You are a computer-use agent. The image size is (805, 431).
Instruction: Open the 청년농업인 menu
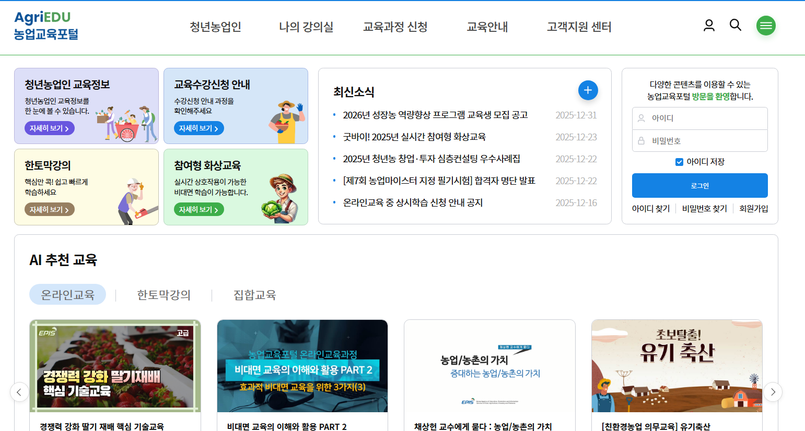(x=215, y=27)
